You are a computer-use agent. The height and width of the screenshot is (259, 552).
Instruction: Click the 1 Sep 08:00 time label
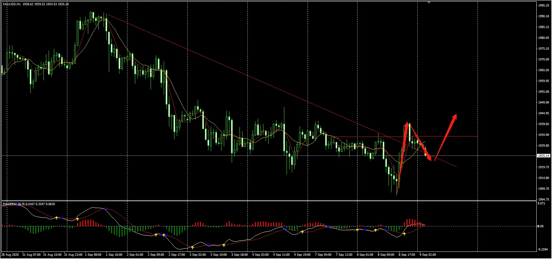click(x=93, y=255)
